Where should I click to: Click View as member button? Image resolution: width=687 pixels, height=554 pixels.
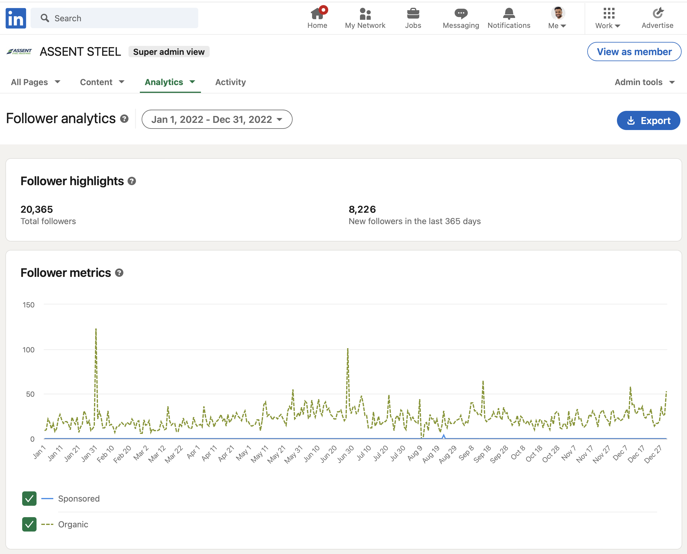tap(634, 52)
